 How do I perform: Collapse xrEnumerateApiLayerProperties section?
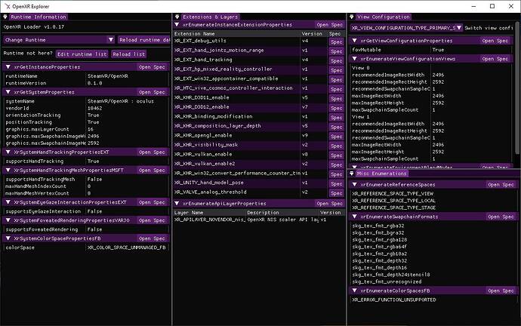[177, 203]
